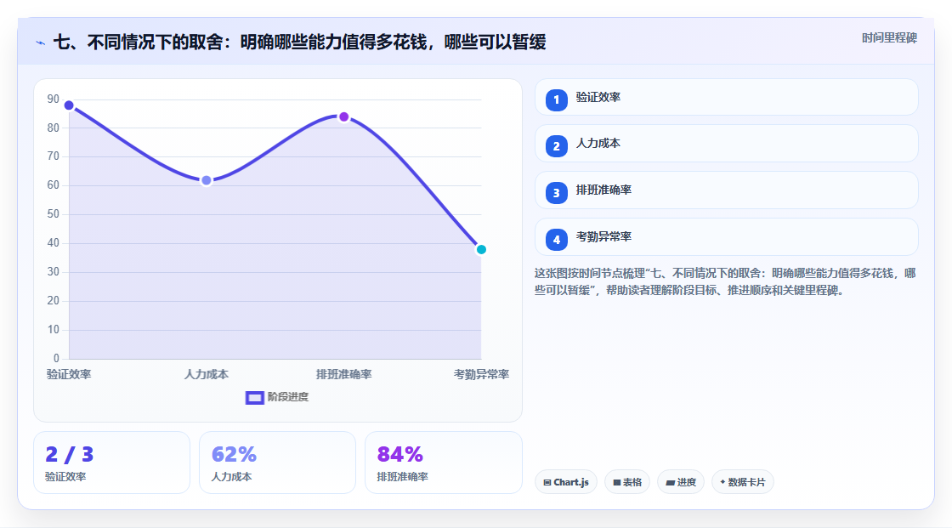The image size is (952, 528).
Task: Click the 人力成本 data point at 62
Action: (x=207, y=180)
